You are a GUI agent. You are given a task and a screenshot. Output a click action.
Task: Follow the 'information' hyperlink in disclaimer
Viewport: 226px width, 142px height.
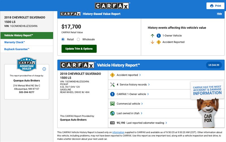pyautogui.click(x=118, y=132)
